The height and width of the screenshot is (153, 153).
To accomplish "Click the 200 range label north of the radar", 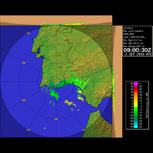I will pyautogui.click(x=56, y=44).
